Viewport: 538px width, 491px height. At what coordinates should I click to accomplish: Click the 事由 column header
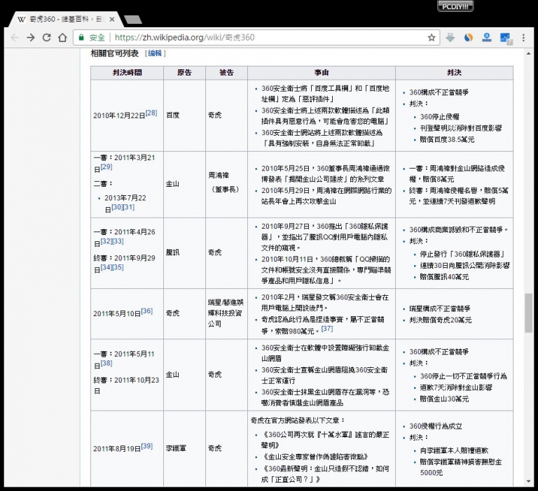[322, 73]
